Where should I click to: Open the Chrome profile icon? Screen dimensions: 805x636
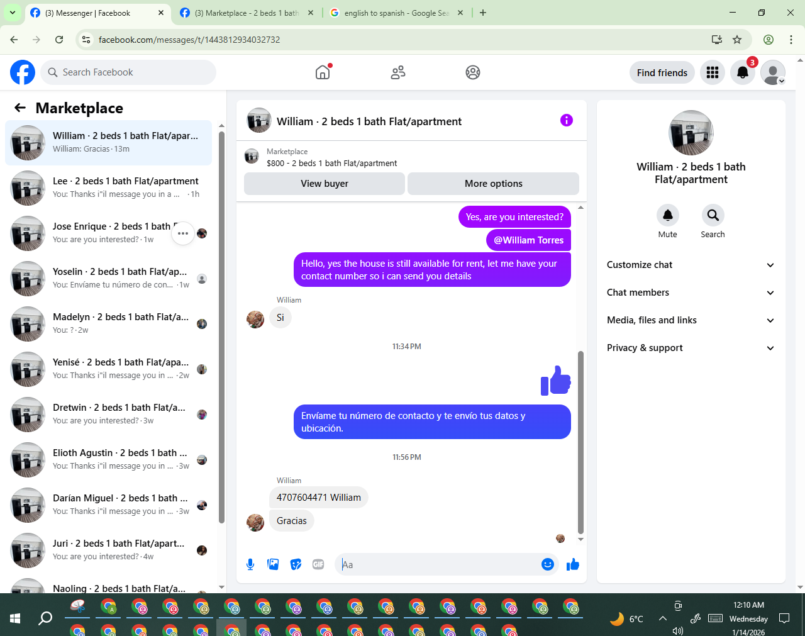coord(769,40)
